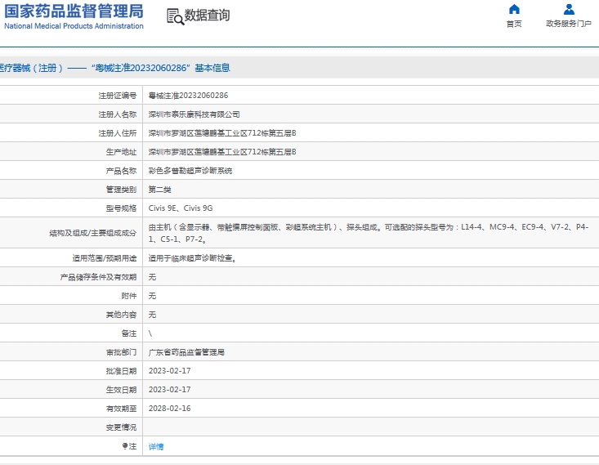Image resolution: width=599 pixels, height=465 pixels.
Task: Click the 型号规格 row label
Action: (121, 208)
